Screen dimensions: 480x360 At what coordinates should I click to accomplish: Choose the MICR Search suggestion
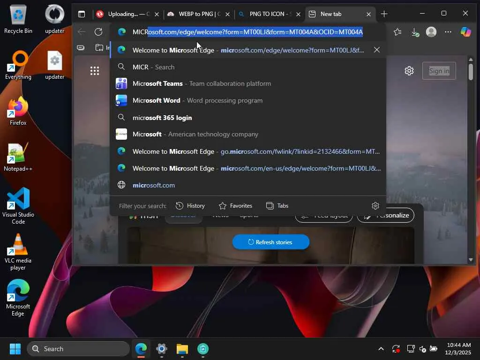(x=248, y=67)
